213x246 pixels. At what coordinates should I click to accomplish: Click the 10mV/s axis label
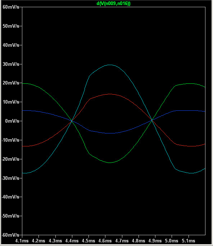click(x=11, y=102)
